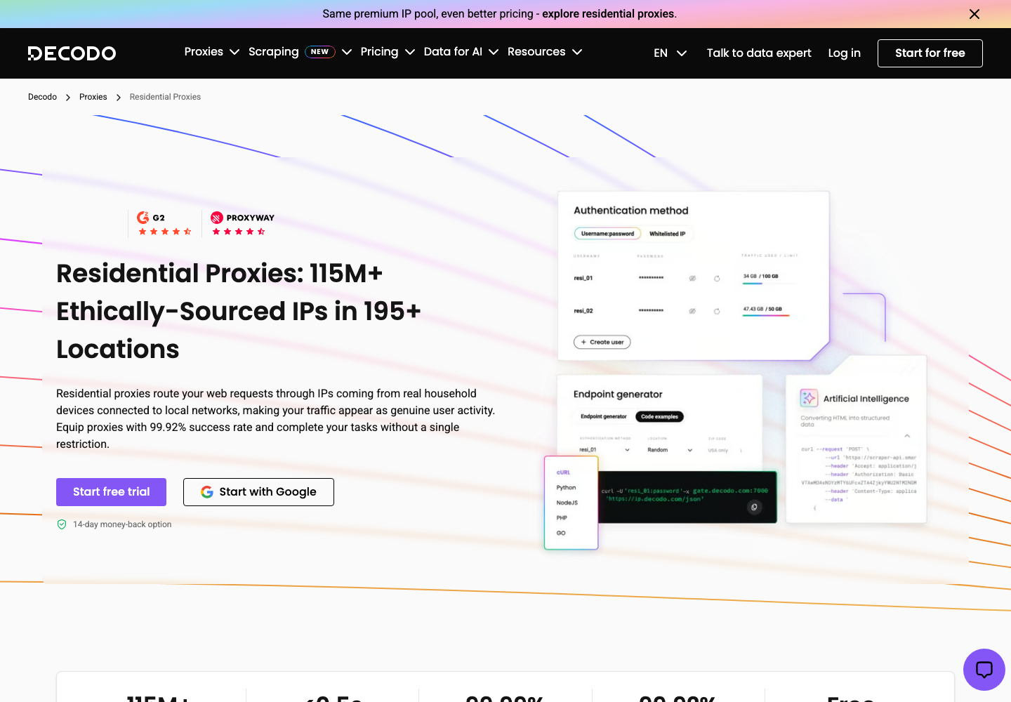
Task: Click the Decodo logo in header
Action: [x=72, y=53]
